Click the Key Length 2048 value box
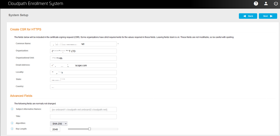Viewport: 280px width, 136px height. click(x=55, y=129)
